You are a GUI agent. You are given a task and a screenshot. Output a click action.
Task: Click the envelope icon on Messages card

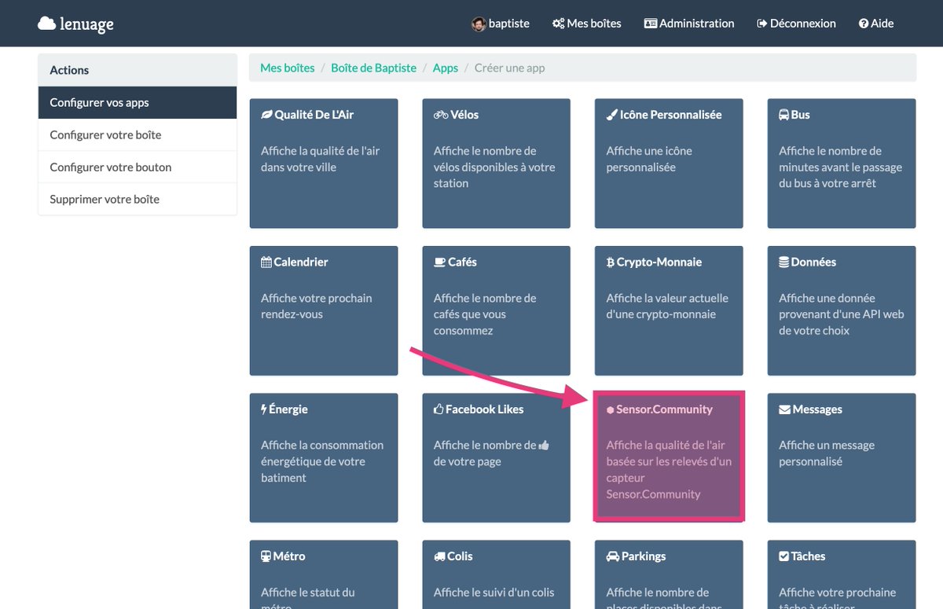coord(784,409)
